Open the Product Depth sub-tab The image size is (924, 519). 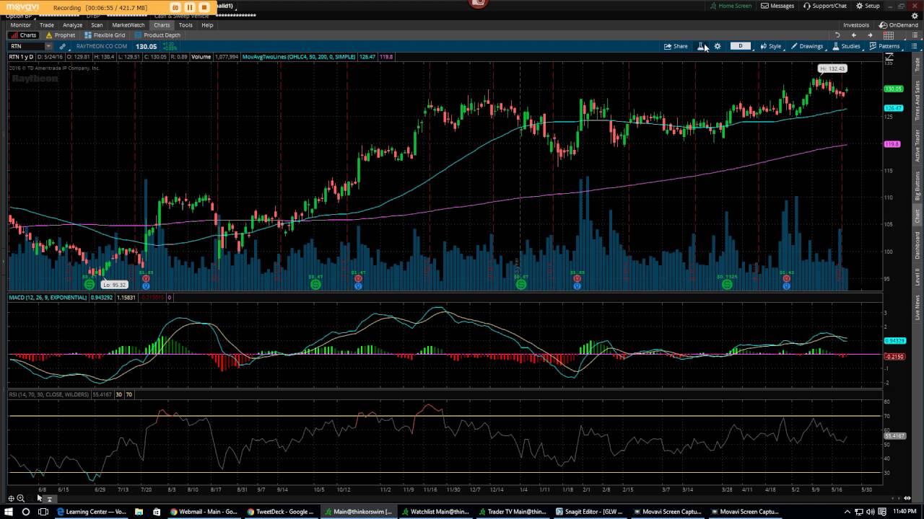158,35
